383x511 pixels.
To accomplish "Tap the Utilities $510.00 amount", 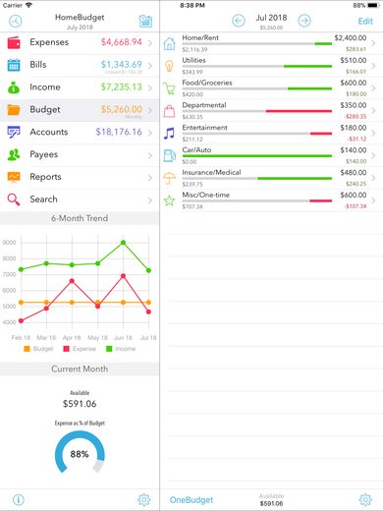I will [x=354, y=61].
